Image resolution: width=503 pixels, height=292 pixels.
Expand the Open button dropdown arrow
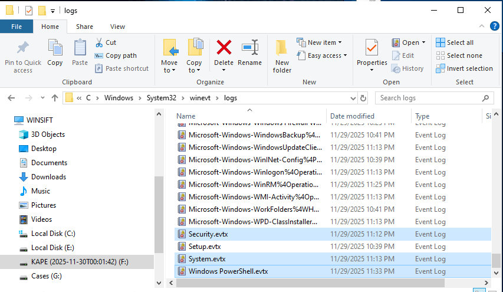pyautogui.click(x=424, y=42)
